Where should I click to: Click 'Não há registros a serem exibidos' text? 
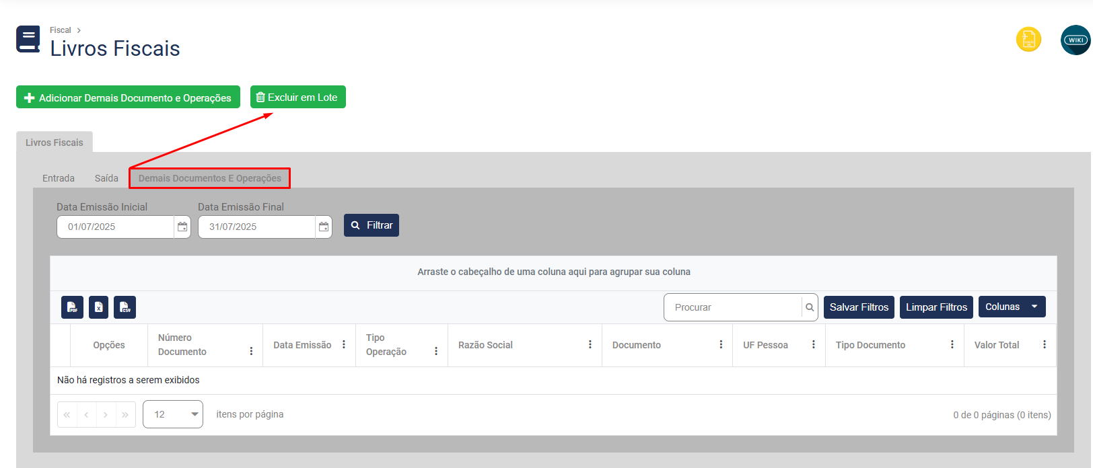129,380
